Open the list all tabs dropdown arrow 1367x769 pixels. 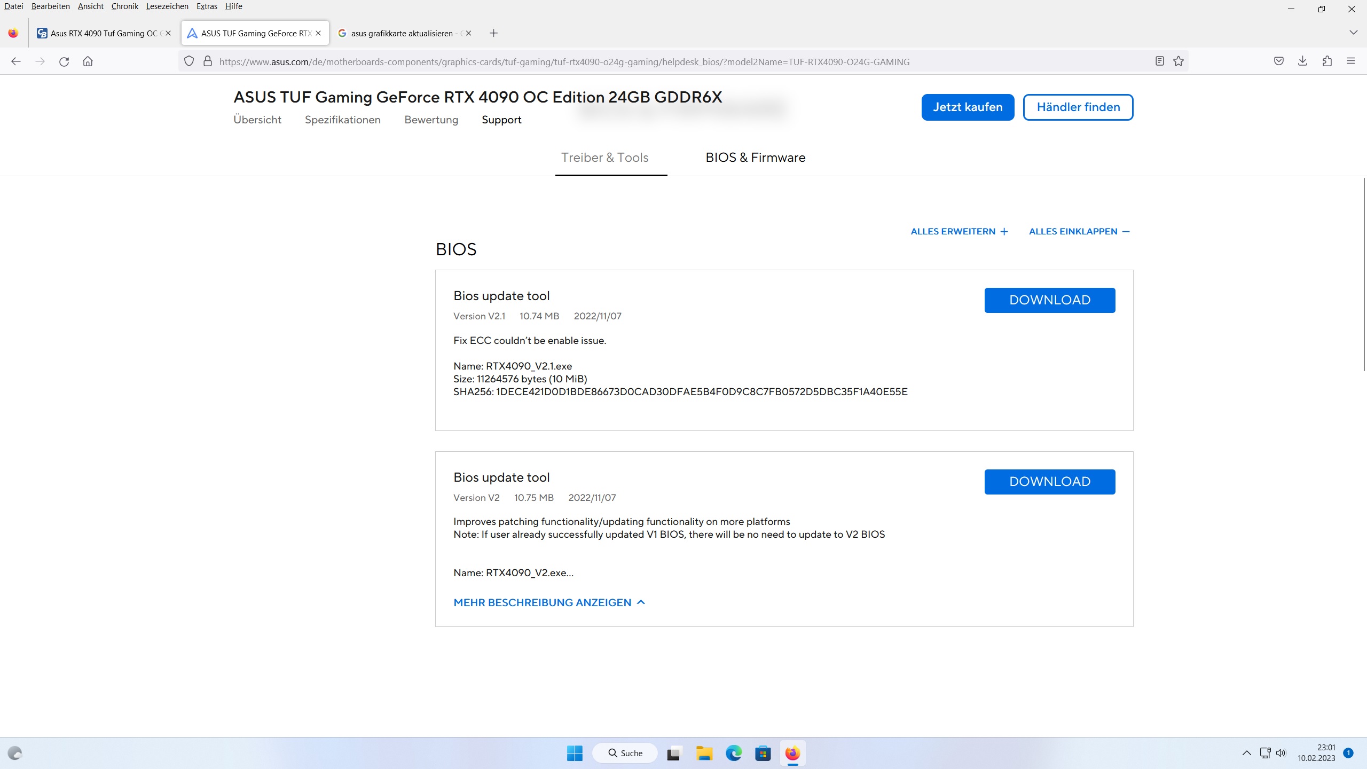(1353, 33)
